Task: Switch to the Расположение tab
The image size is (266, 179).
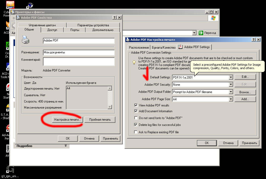Action: [139, 47]
